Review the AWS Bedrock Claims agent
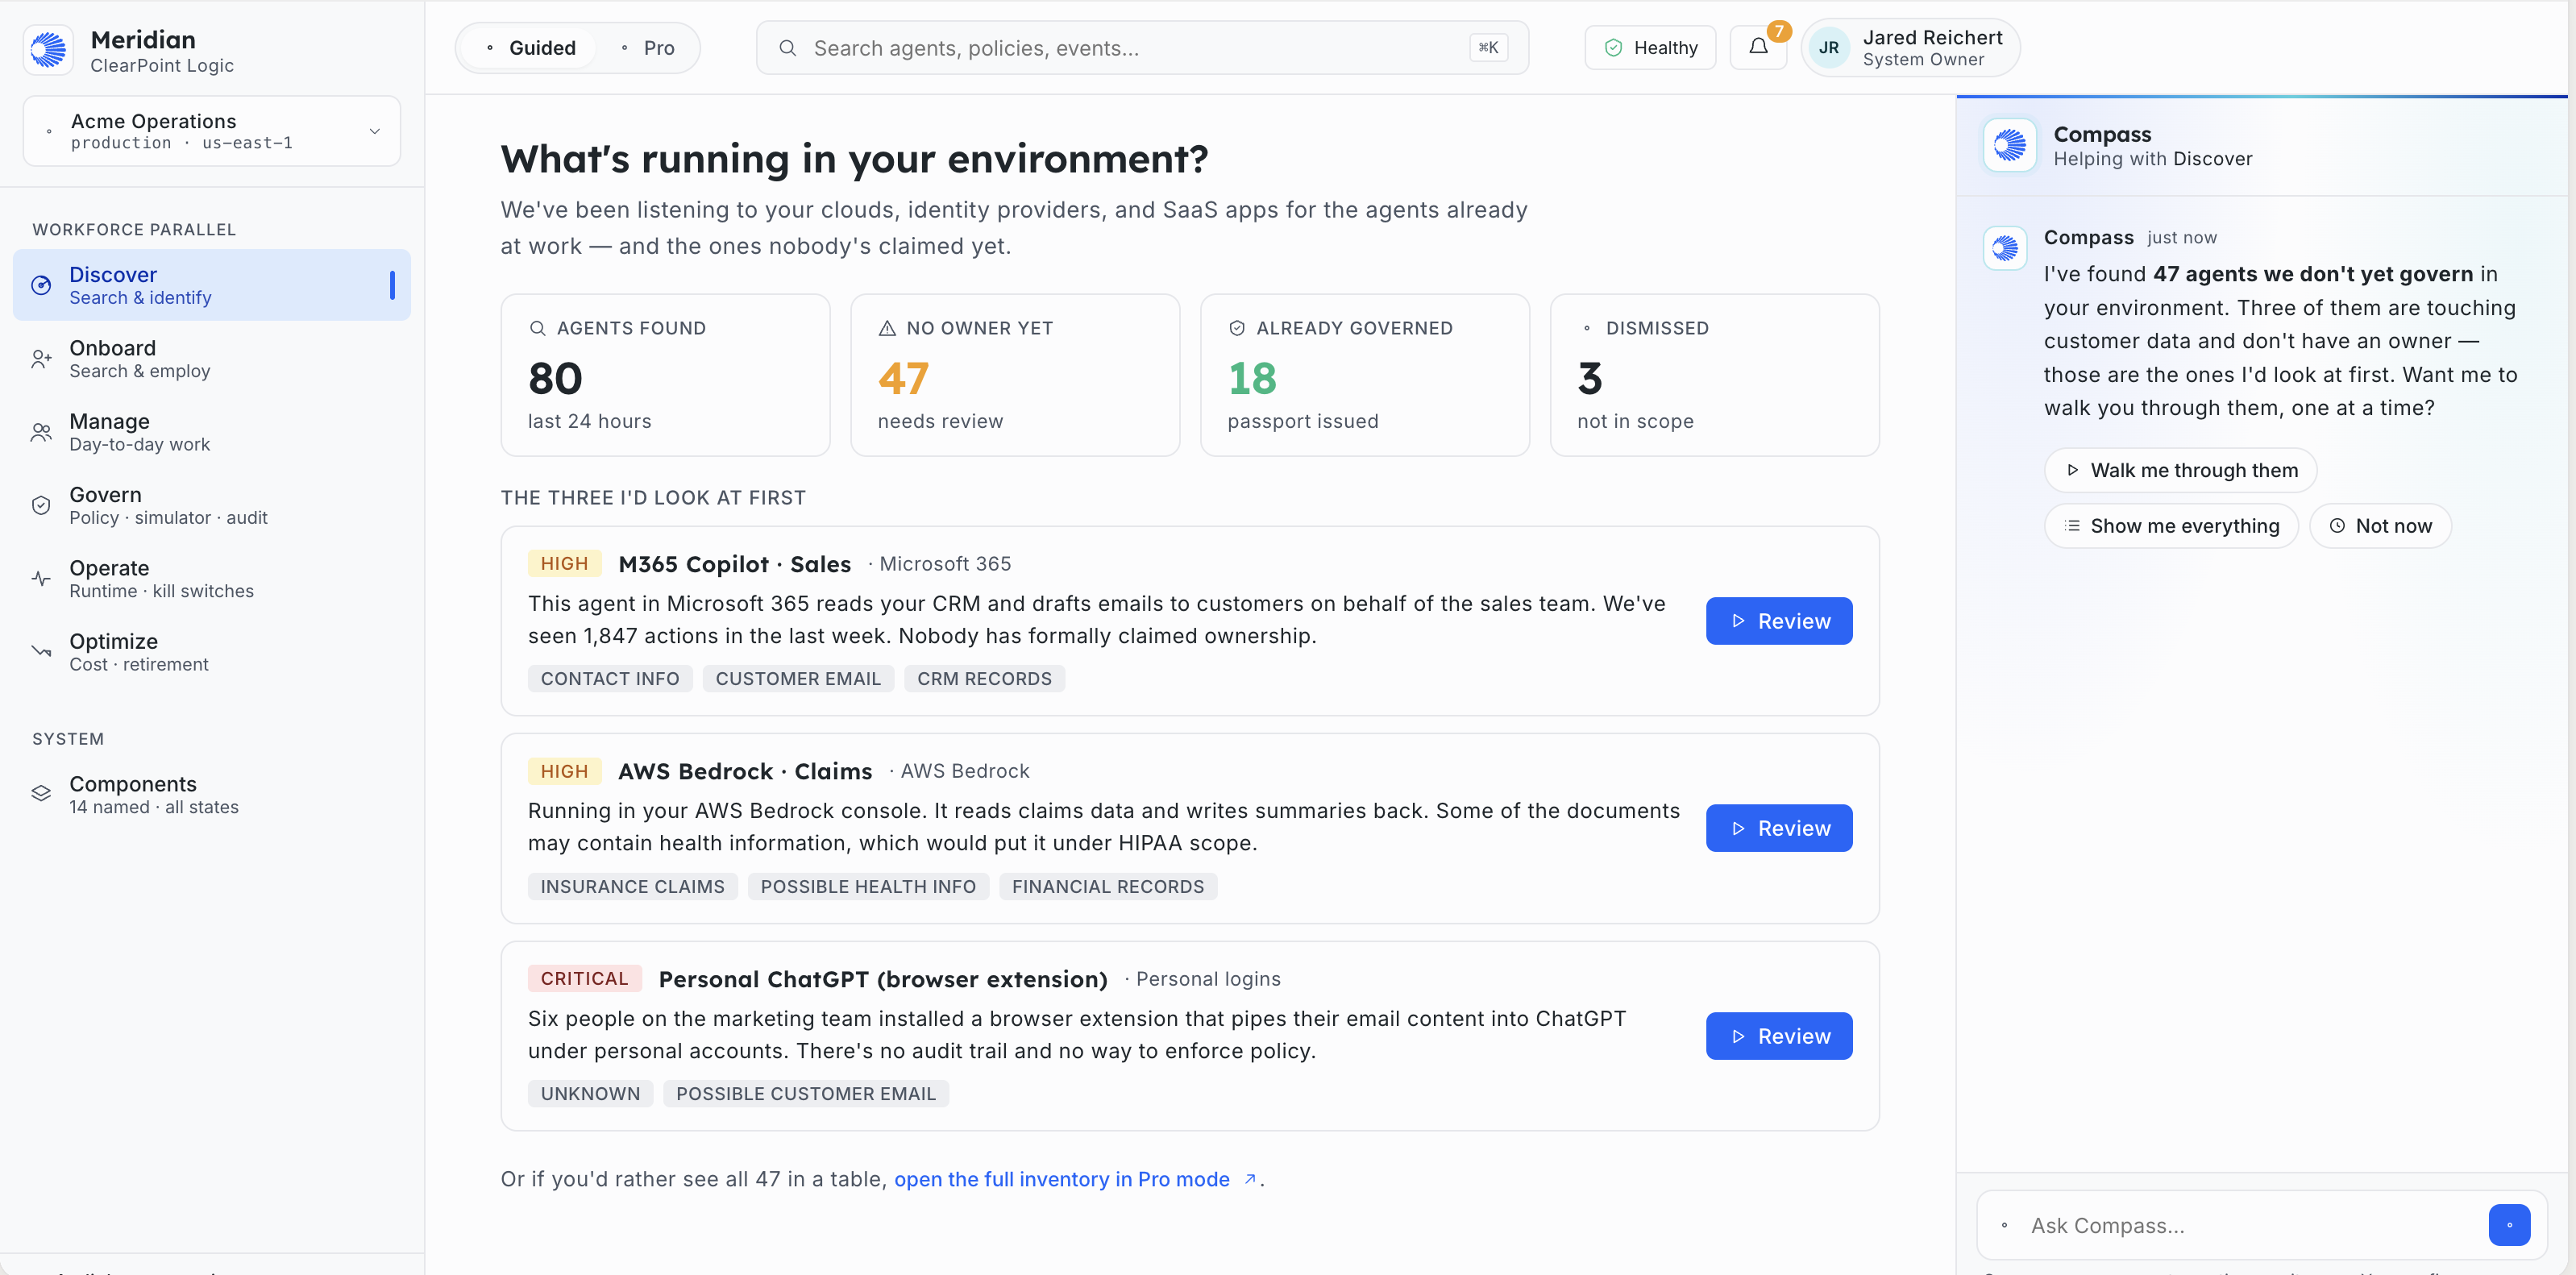This screenshot has height=1275, width=2576. (x=1779, y=828)
